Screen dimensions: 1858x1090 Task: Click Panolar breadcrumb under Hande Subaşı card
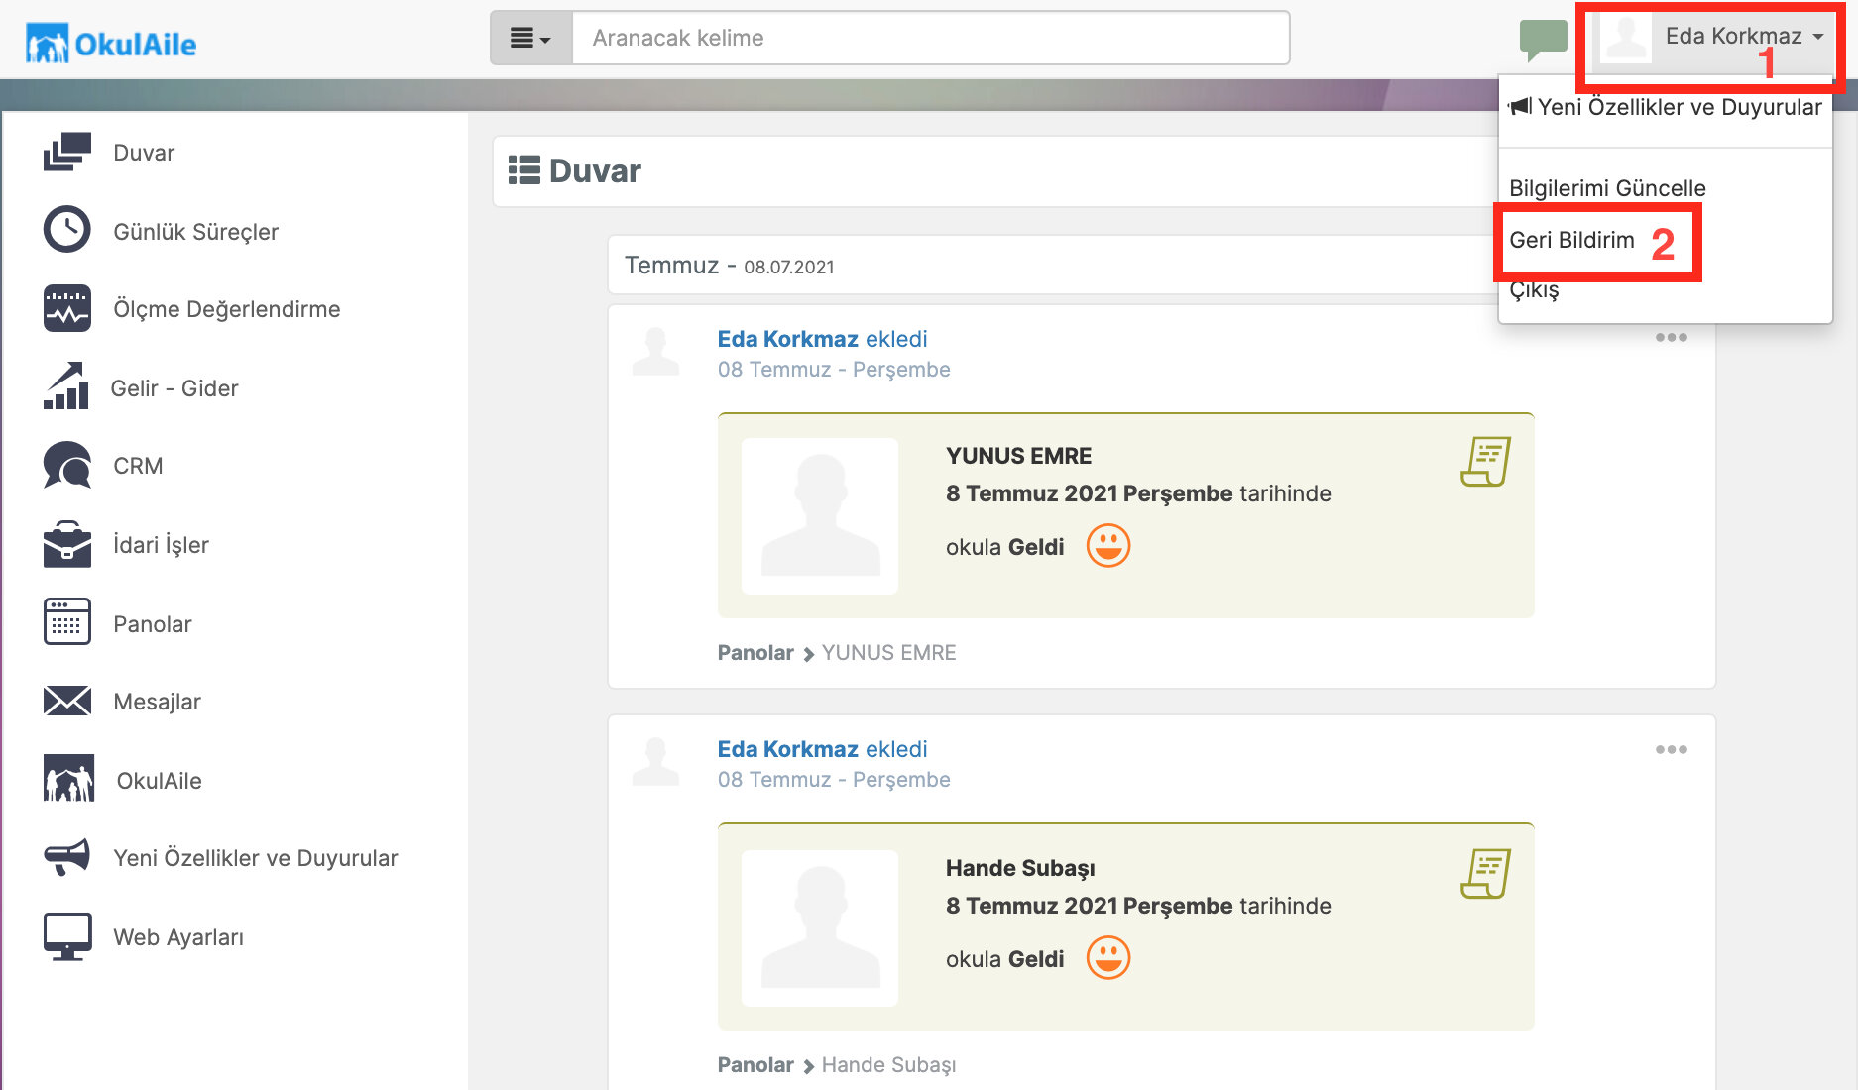(755, 1065)
